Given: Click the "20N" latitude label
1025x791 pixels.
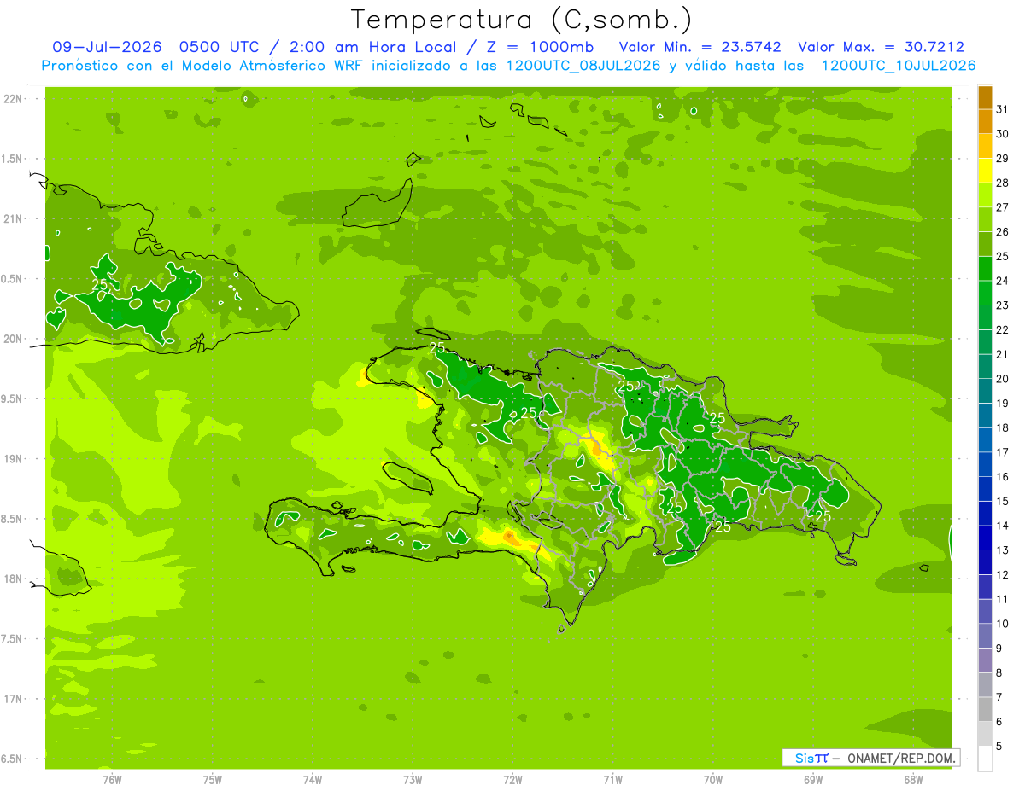Looking at the screenshot, I should 14,339.
